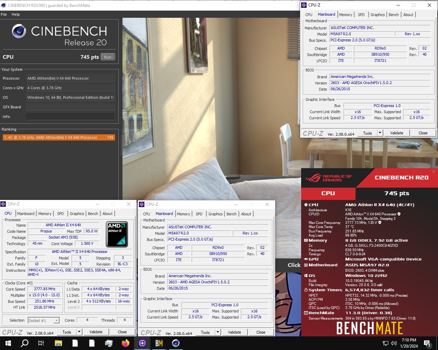Switch to BenchMate via the BM taskbar icon
The width and height of the screenshot is (438, 350).
[159, 343]
